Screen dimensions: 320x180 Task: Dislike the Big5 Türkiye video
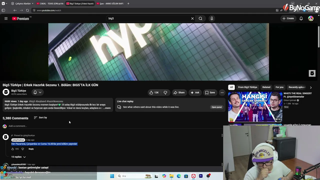[x=165, y=92]
